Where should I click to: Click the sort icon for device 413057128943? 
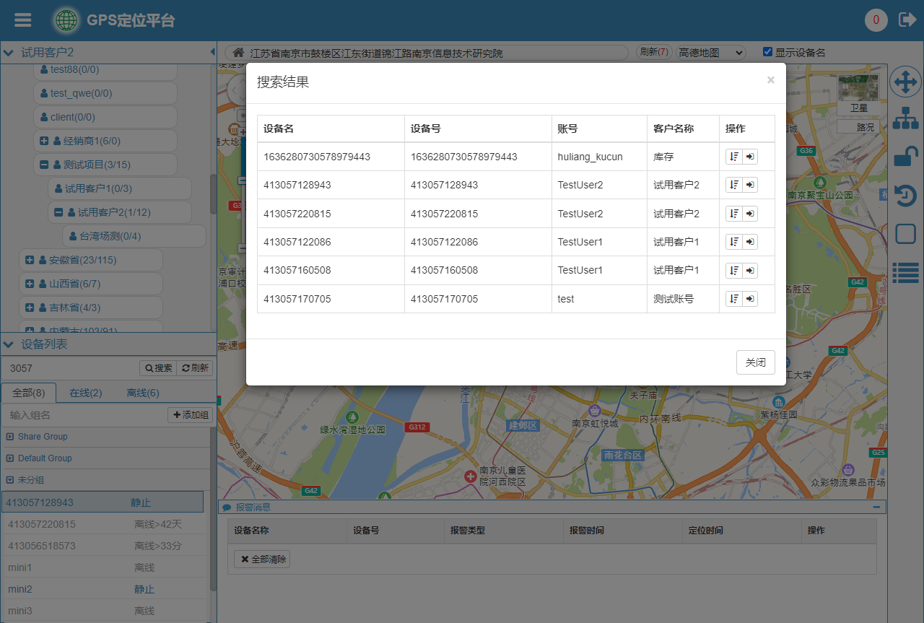pyautogui.click(x=733, y=186)
